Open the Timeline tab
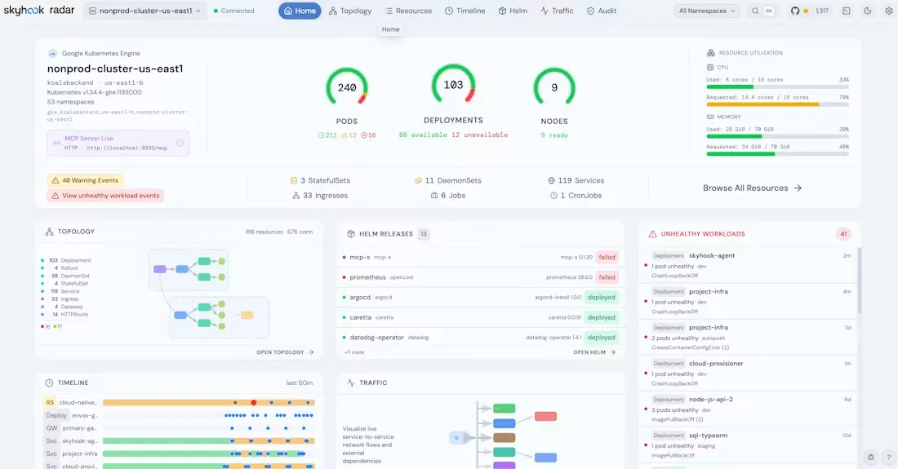The width and height of the screenshot is (898, 469). point(465,11)
